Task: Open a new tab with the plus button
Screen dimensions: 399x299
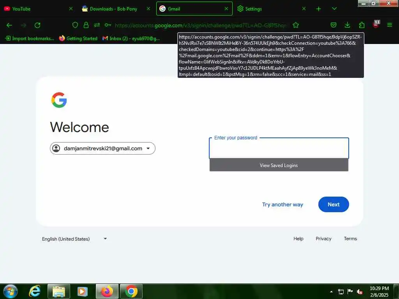Action: (319, 9)
